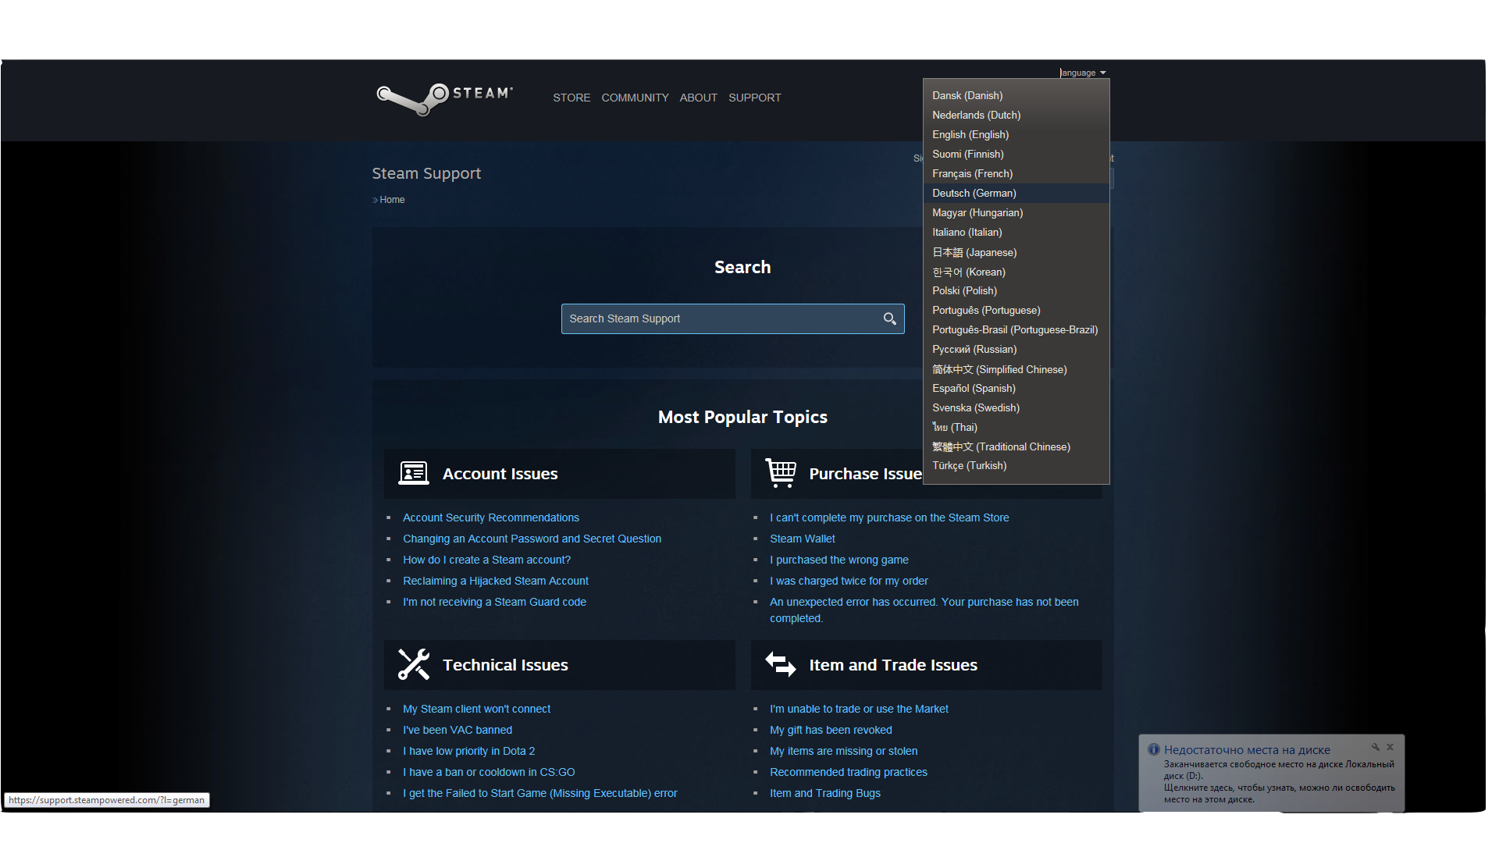Go to SUPPORT in top navigation

pos(754,98)
